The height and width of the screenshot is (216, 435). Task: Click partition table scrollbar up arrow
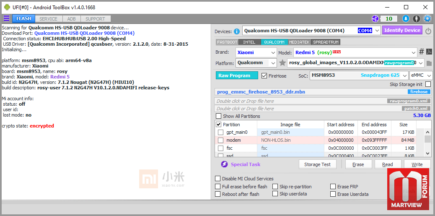coord(427,132)
